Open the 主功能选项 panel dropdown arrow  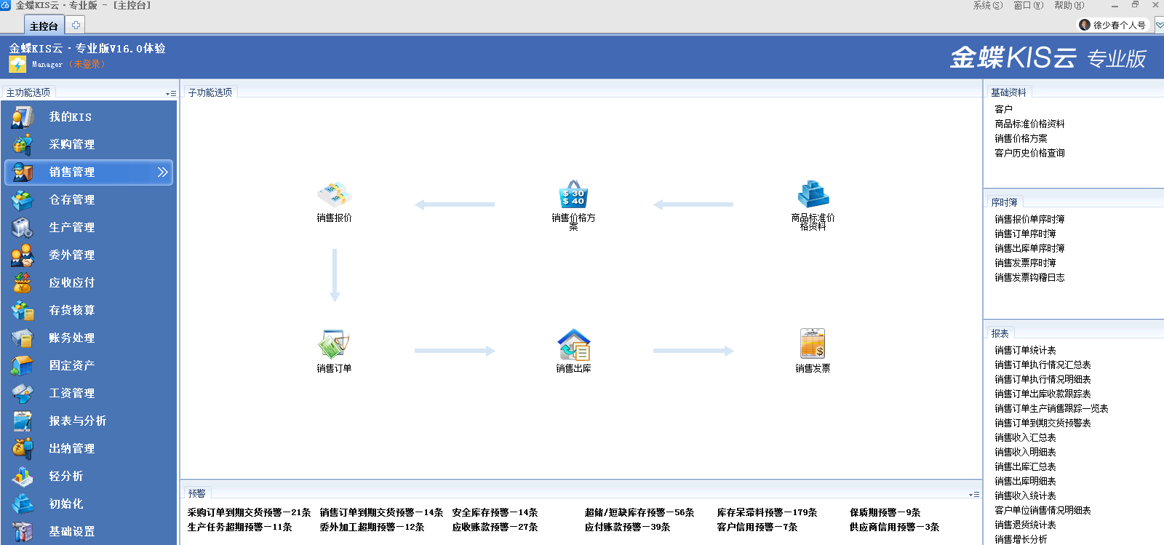pyautogui.click(x=170, y=93)
